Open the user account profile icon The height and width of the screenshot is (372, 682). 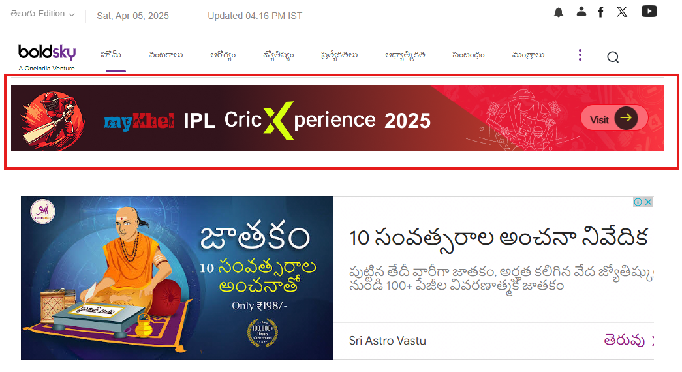pyautogui.click(x=581, y=12)
